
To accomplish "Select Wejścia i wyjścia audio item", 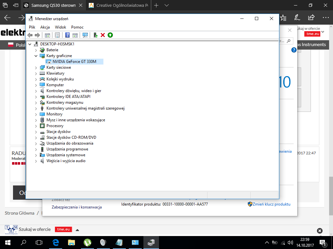I will pos(66,161).
